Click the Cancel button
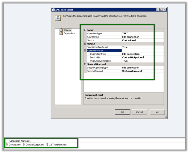Viewport: 189px width, 153px height. [140, 112]
